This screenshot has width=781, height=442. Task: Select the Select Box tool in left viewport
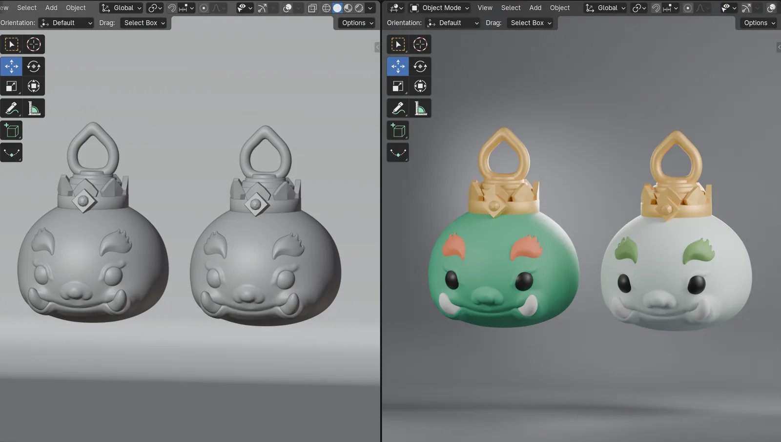coord(11,44)
